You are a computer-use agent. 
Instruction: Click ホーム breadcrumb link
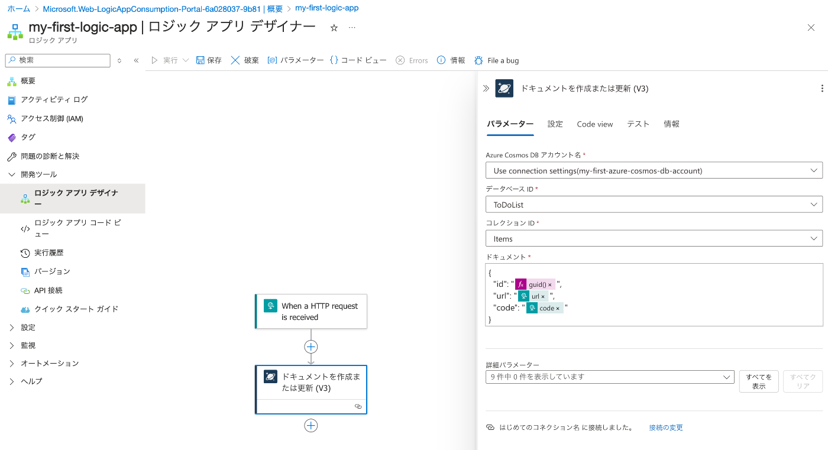click(18, 9)
